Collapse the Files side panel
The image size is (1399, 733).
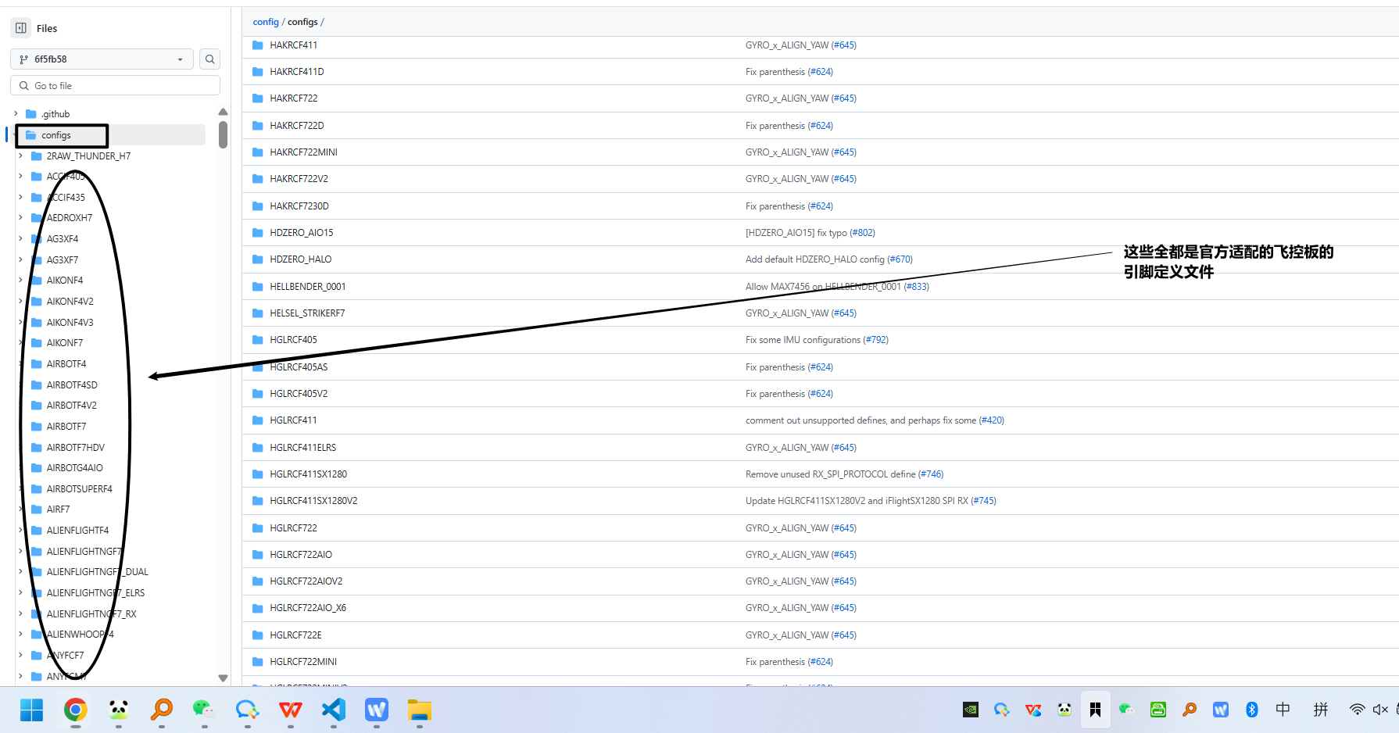pyautogui.click(x=21, y=28)
